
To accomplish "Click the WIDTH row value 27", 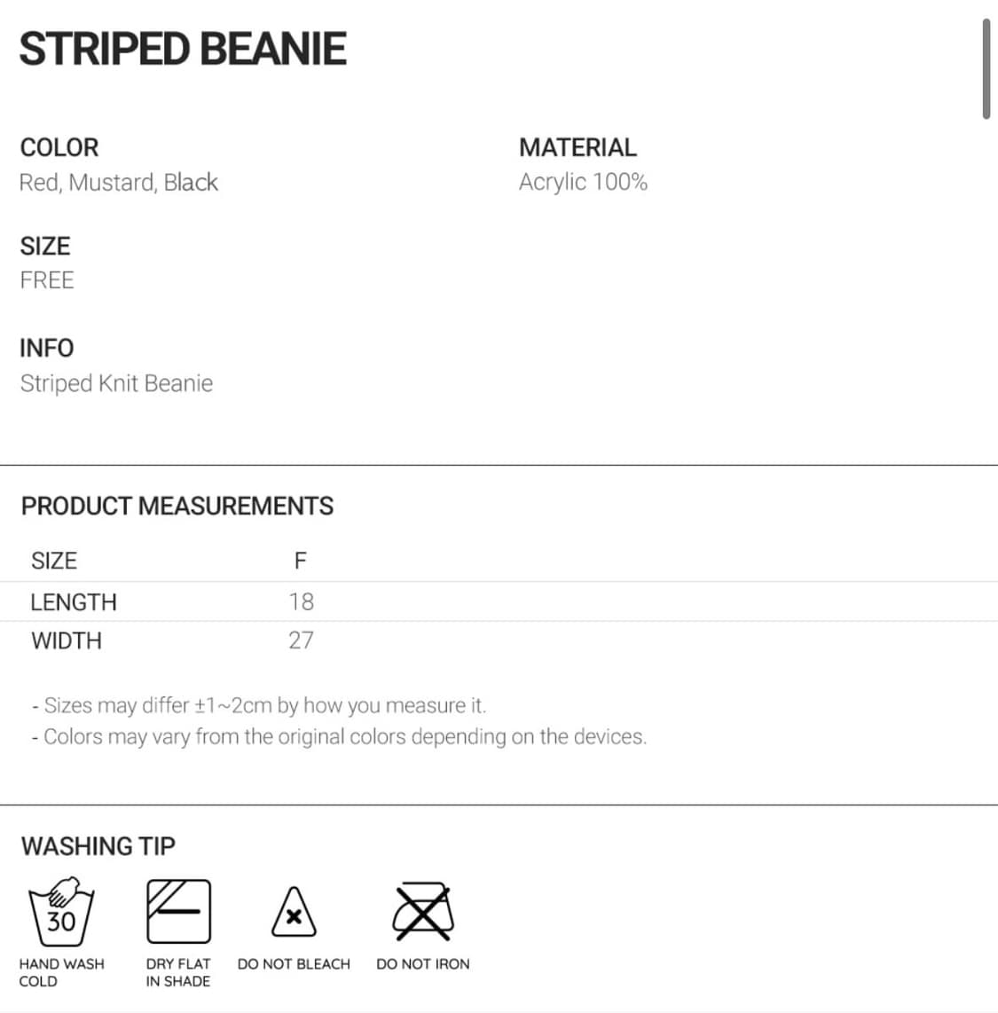I will coord(301,640).
